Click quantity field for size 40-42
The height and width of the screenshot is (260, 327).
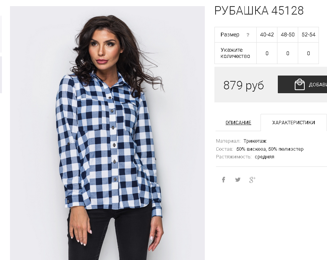tap(267, 53)
